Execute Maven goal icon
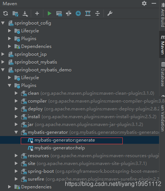 (59, 14)
